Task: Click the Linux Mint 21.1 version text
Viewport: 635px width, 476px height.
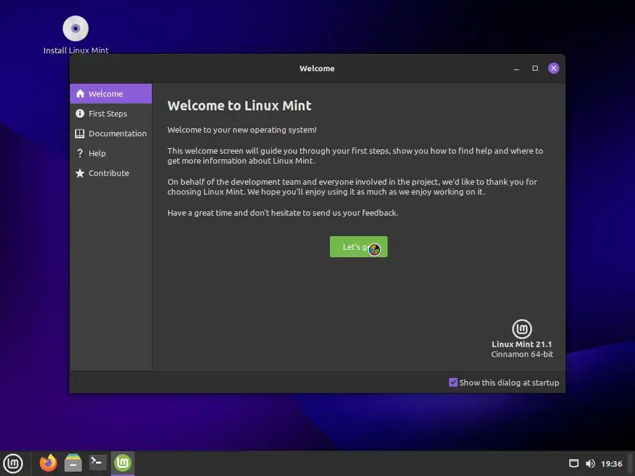Action: pyautogui.click(x=522, y=344)
